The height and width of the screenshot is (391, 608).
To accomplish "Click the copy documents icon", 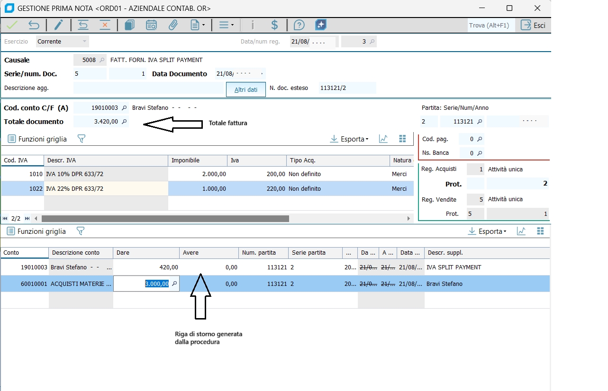I will [x=129, y=25].
